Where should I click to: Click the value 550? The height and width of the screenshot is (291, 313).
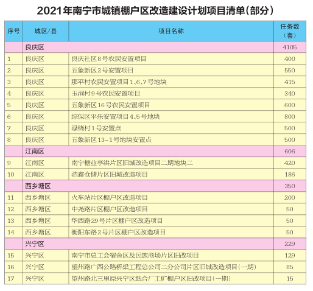[290, 71]
